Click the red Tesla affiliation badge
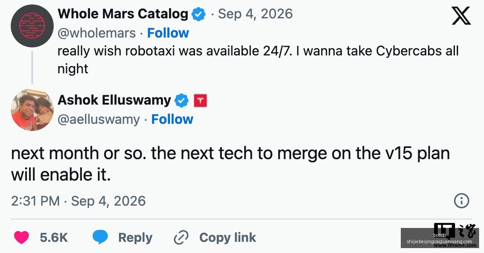Viewport: 484px width, 253px height. coord(200,101)
